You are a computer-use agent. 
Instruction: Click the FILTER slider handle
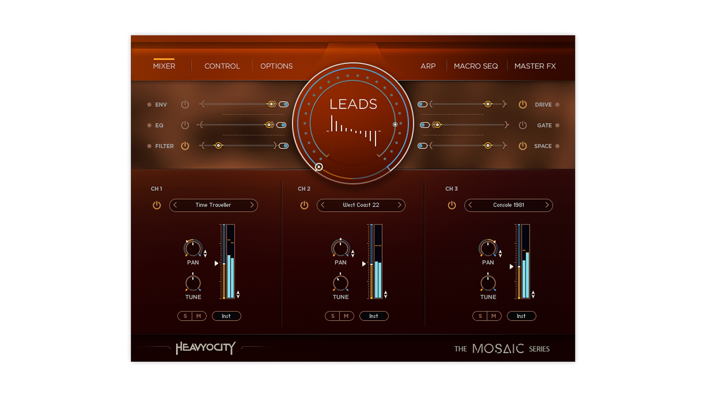218,146
